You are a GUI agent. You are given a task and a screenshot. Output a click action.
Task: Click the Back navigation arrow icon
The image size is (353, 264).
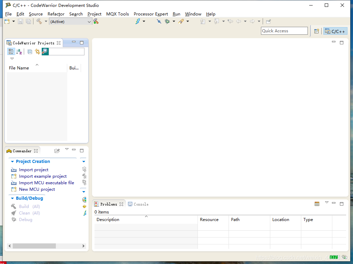point(239,22)
